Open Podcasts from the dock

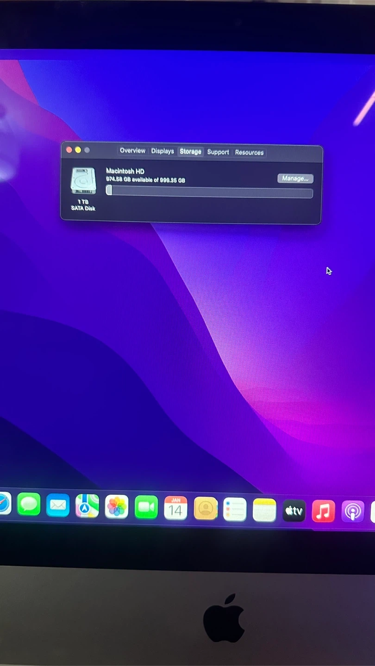[353, 512]
